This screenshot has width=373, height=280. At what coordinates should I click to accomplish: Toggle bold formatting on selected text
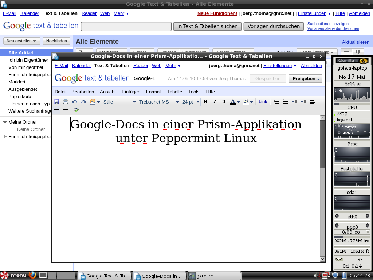click(x=205, y=102)
